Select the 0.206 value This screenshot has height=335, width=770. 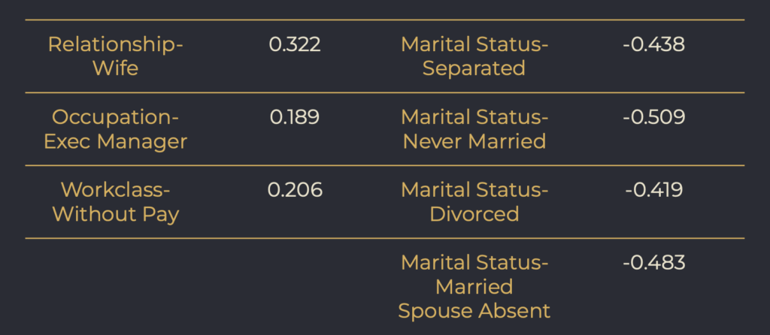(295, 190)
